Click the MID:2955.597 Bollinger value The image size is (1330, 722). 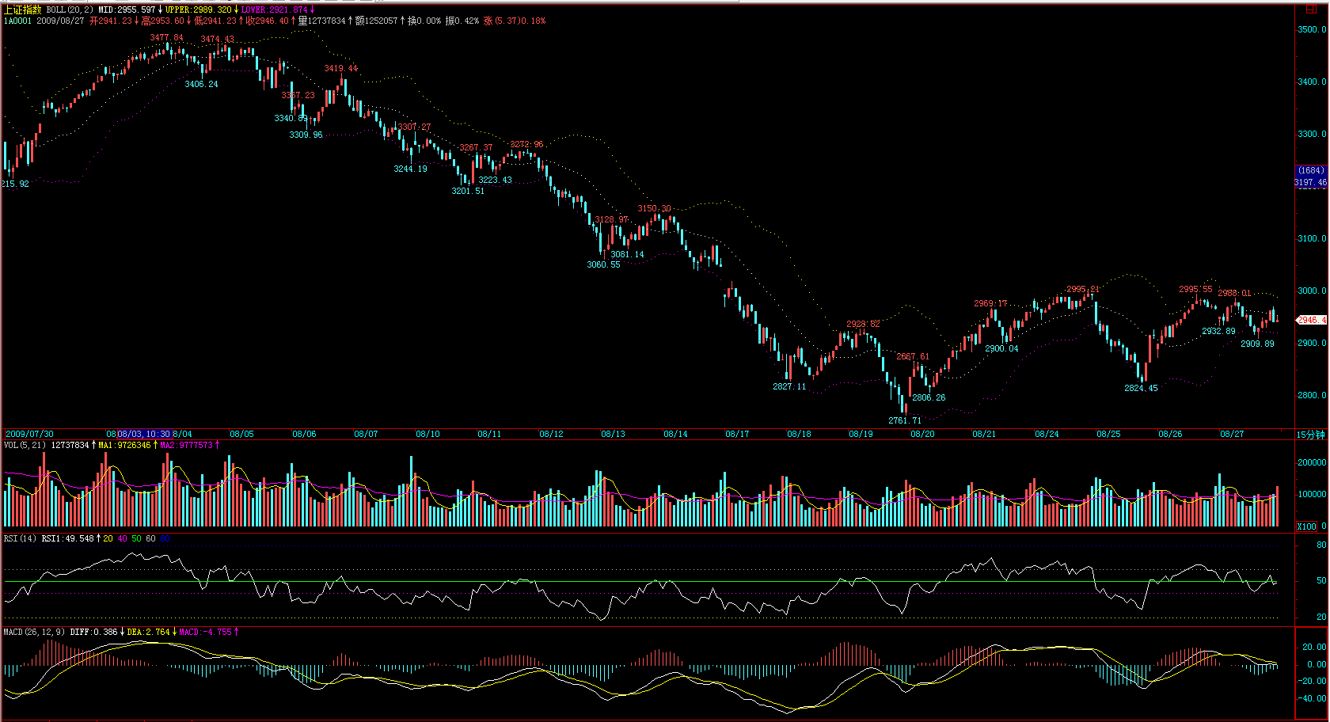pos(127,9)
